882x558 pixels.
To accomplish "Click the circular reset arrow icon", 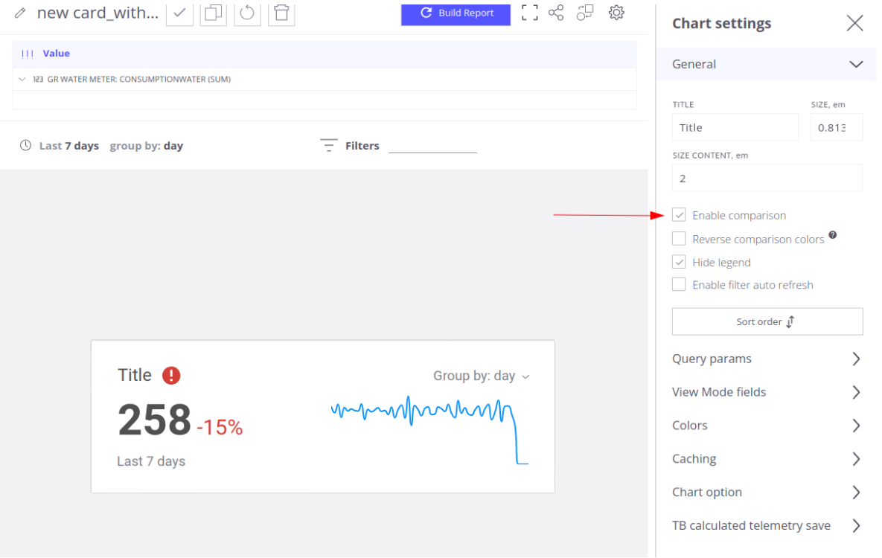I will (247, 13).
